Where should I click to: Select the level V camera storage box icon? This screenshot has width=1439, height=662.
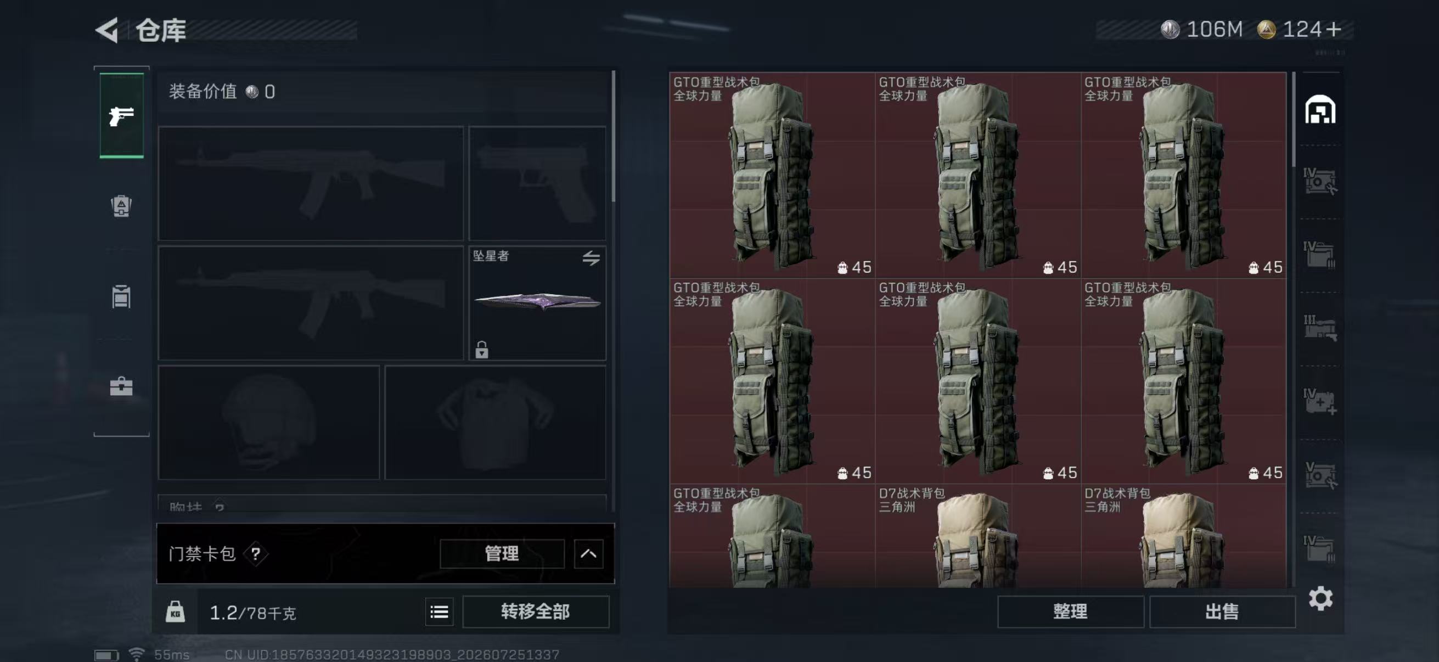(x=1320, y=475)
